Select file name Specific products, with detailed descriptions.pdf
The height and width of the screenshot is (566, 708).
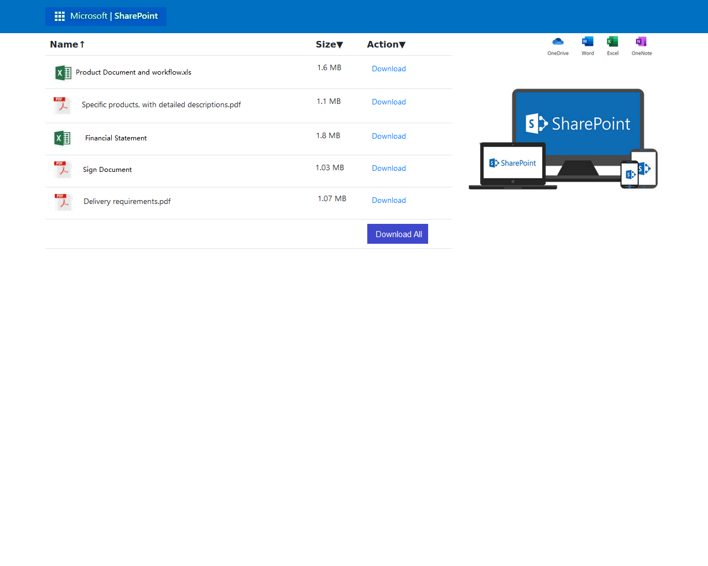click(162, 104)
